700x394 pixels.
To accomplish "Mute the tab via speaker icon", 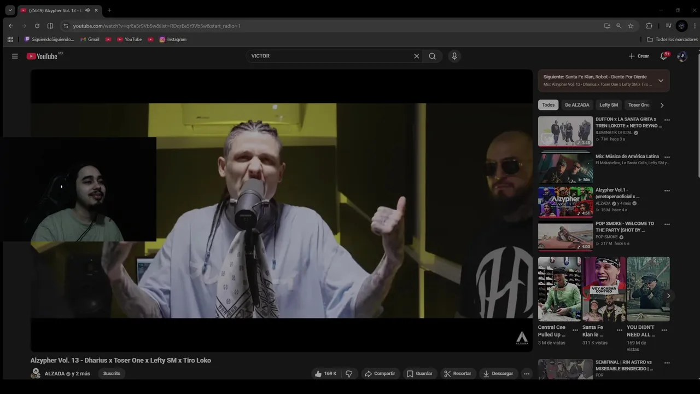I will point(87,10).
